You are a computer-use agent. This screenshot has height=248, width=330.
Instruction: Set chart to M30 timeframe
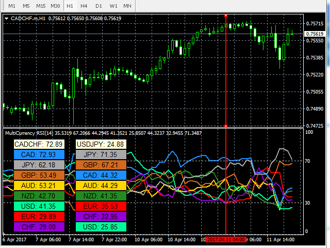(x=55, y=6)
